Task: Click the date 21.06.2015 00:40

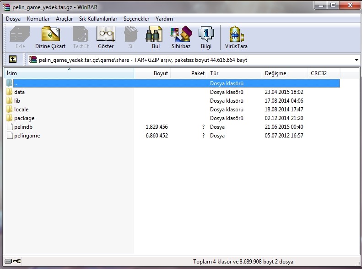Action: pos(284,127)
